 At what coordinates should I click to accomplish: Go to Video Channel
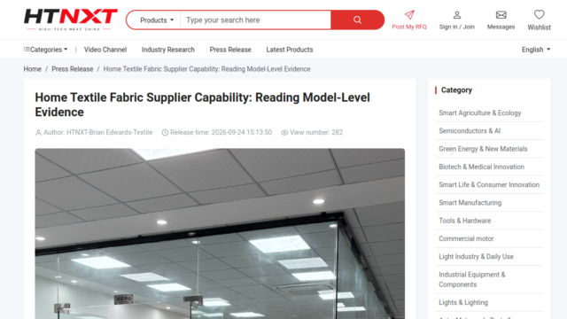pyautogui.click(x=105, y=50)
